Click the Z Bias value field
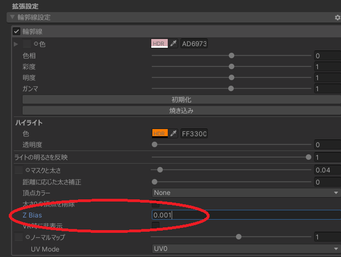Screen dimensions: 341x257 (246, 215)
